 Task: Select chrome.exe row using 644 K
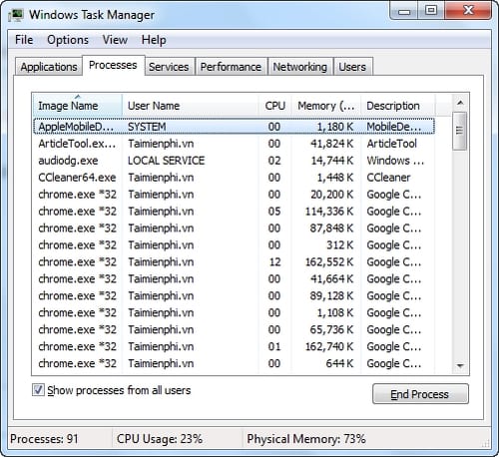click(234, 363)
